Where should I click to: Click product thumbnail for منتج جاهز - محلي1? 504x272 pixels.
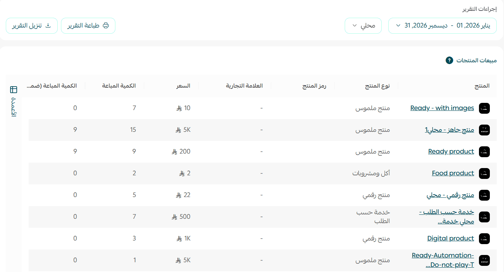[x=484, y=130]
